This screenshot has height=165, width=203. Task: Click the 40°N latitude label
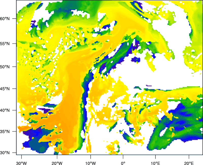pyautogui.click(x=5, y=110)
